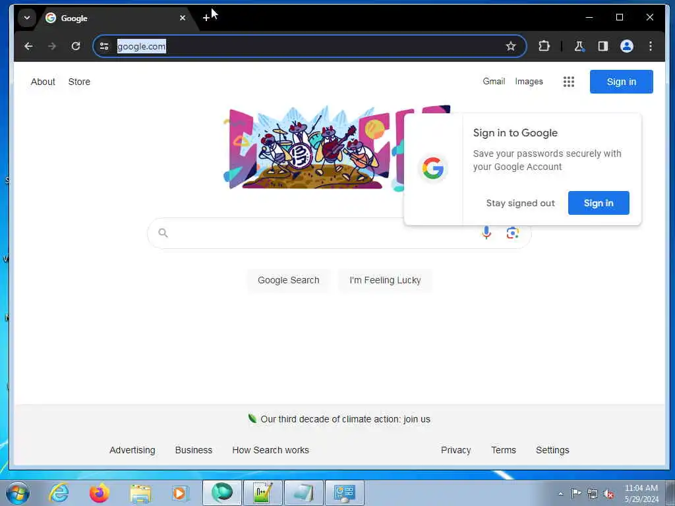The image size is (675, 506).
Task: Open the Privacy footer link
Action: click(x=456, y=450)
